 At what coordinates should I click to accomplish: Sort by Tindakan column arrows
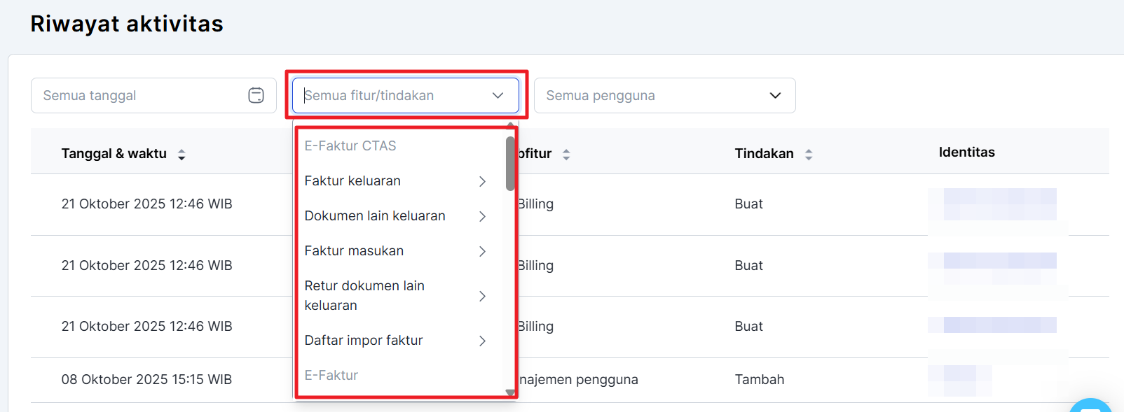[x=809, y=155]
